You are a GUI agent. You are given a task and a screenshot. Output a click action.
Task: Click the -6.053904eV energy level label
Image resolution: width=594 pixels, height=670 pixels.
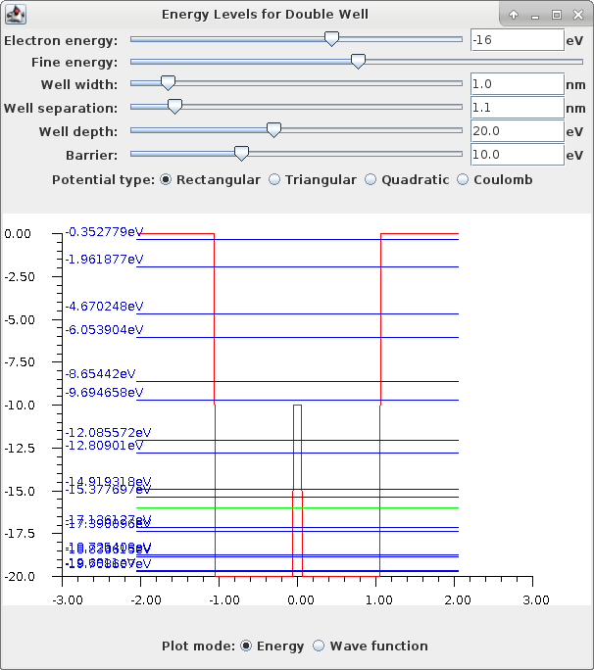pos(104,329)
